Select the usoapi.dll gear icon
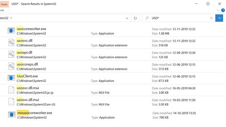This screenshot has width=226, height=127. click(x=11, y=54)
